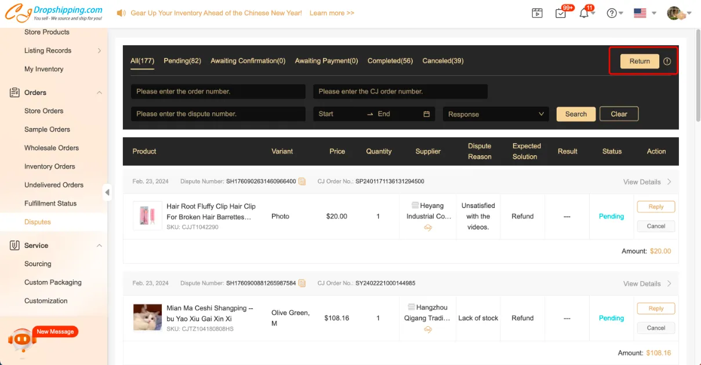The height and width of the screenshot is (365, 701).
Task: Open the task checklist icon with 99+ badge
Action: [561, 13]
